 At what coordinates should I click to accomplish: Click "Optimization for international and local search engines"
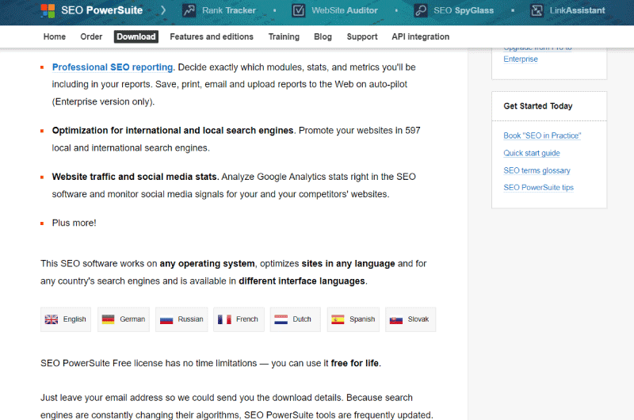pos(173,131)
